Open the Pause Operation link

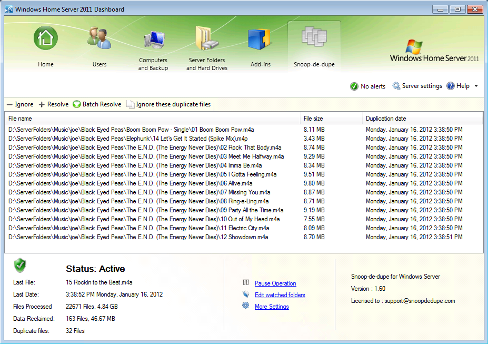click(x=275, y=283)
